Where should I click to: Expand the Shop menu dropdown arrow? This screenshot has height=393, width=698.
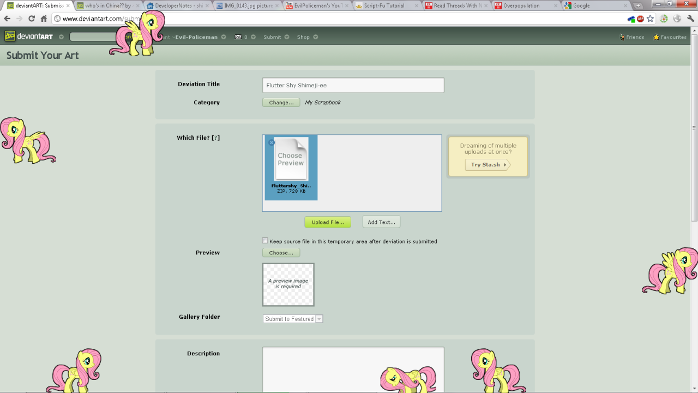(x=315, y=37)
